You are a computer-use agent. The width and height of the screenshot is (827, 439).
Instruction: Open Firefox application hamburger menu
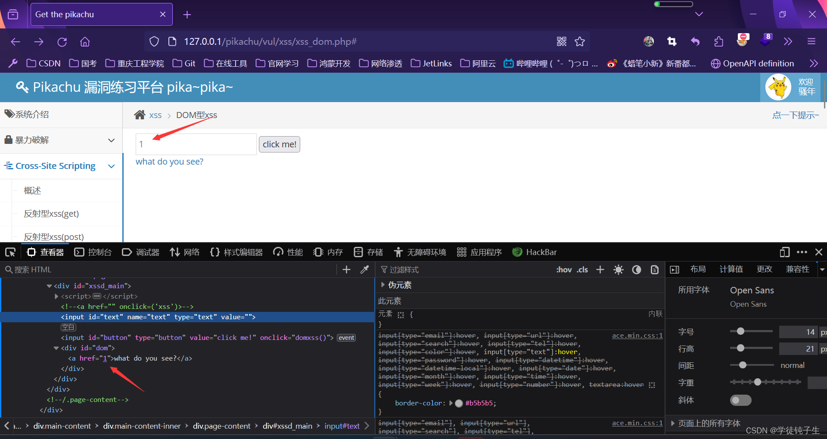(x=811, y=41)
